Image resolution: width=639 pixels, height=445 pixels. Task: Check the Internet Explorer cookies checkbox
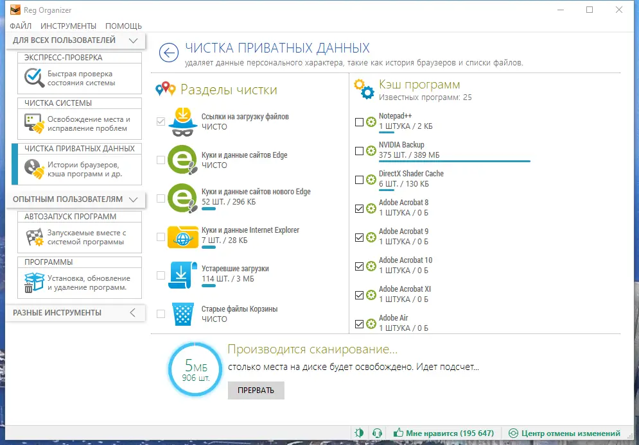pyautogui.click(x=161, y=237)
